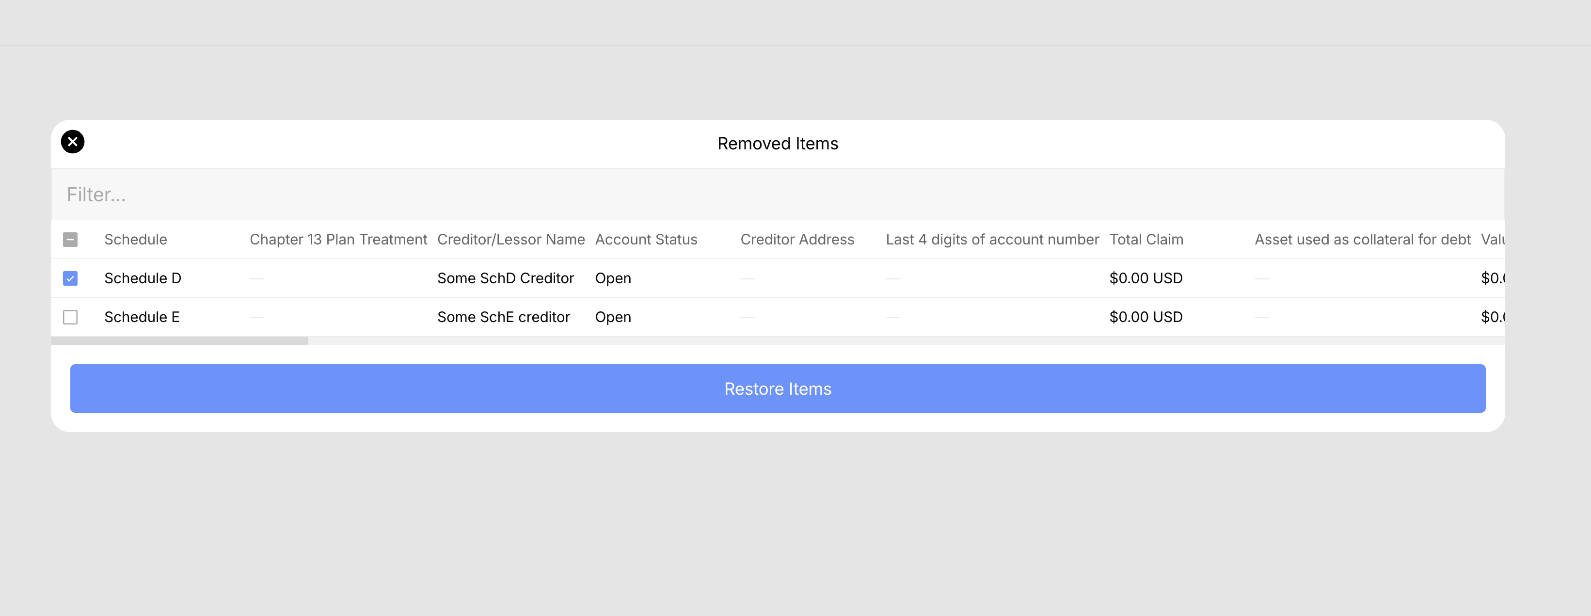Click Some SchD Creditor name
Image resolution: width=1591 pixels, height=616 pixels.
(x=506, y=278)
